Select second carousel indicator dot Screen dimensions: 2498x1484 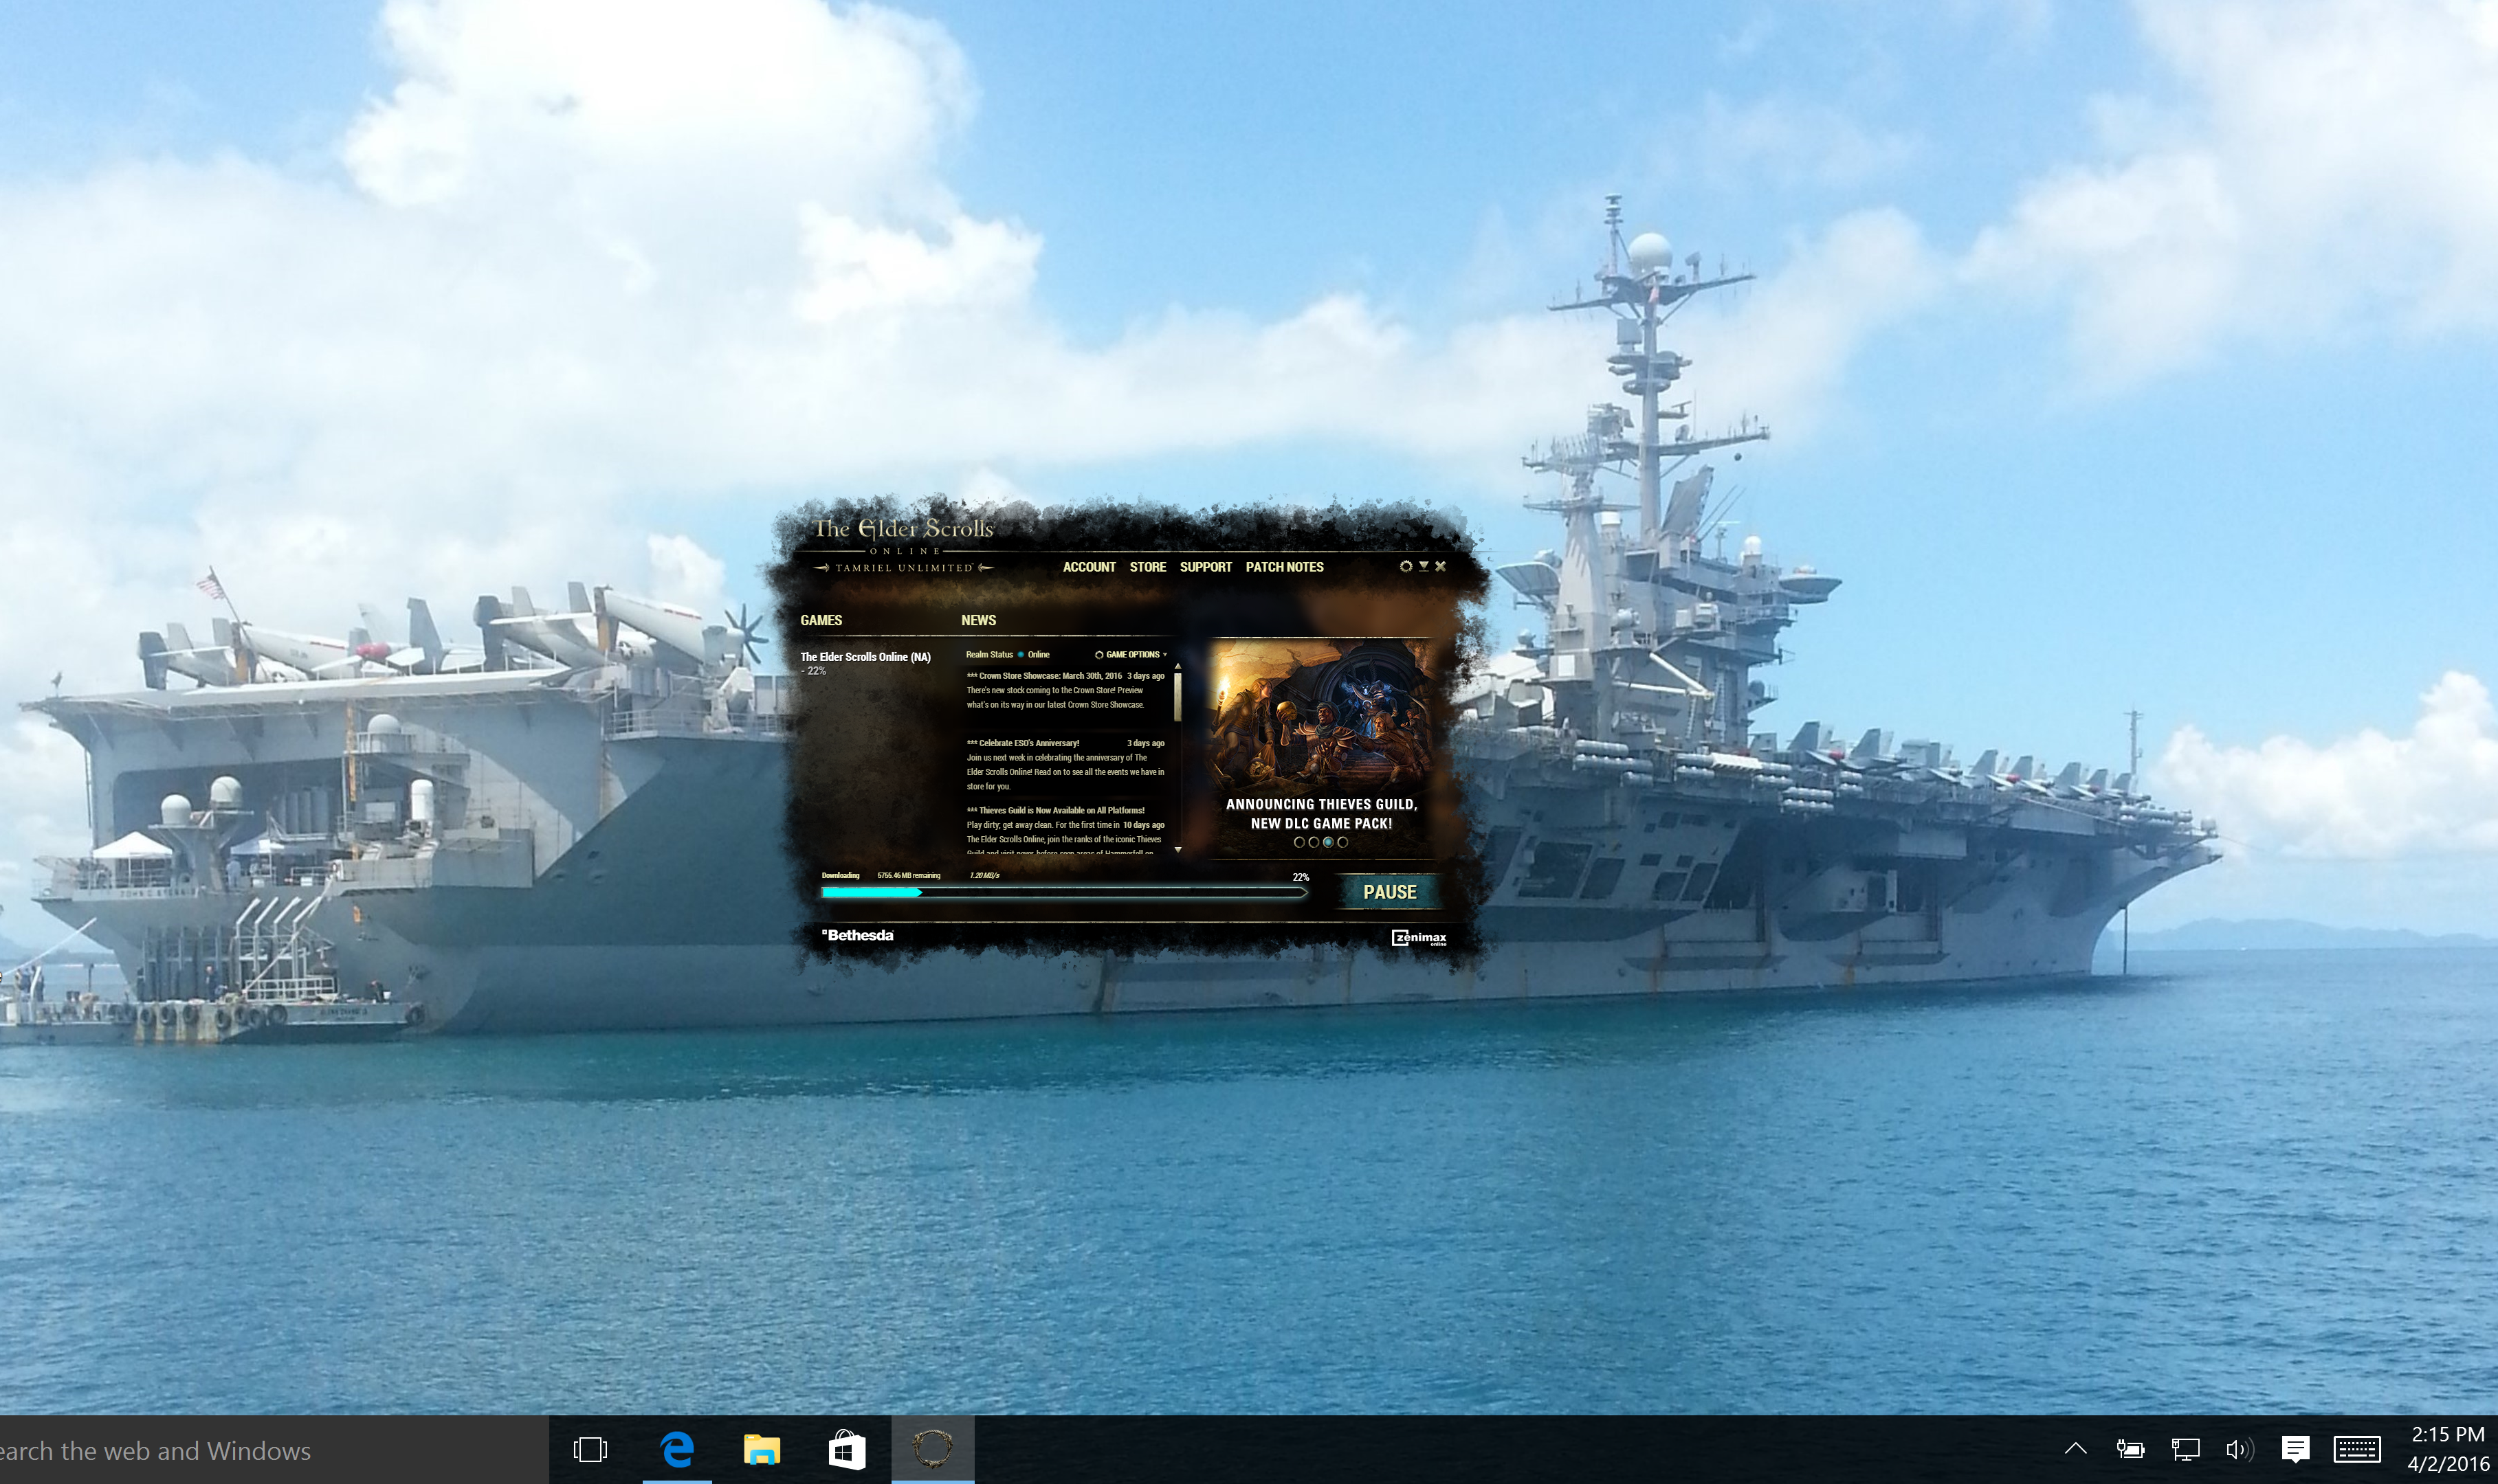click(x=1314, y=842)
